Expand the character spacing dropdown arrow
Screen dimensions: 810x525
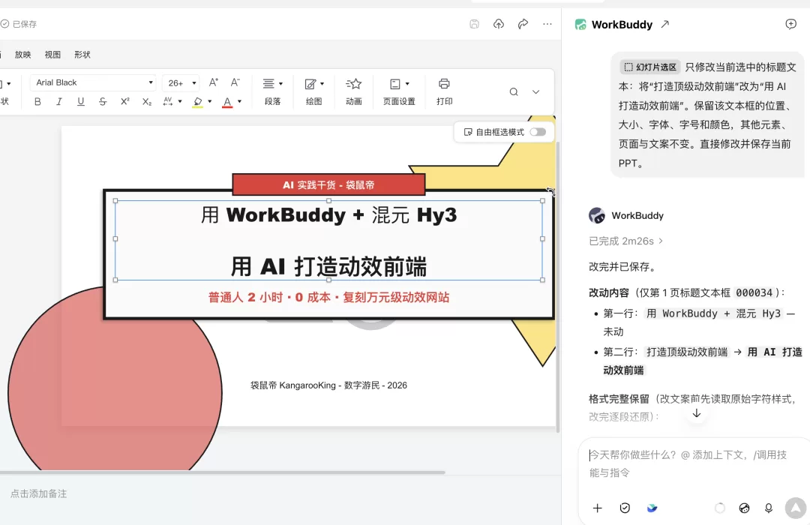point(180,101)
